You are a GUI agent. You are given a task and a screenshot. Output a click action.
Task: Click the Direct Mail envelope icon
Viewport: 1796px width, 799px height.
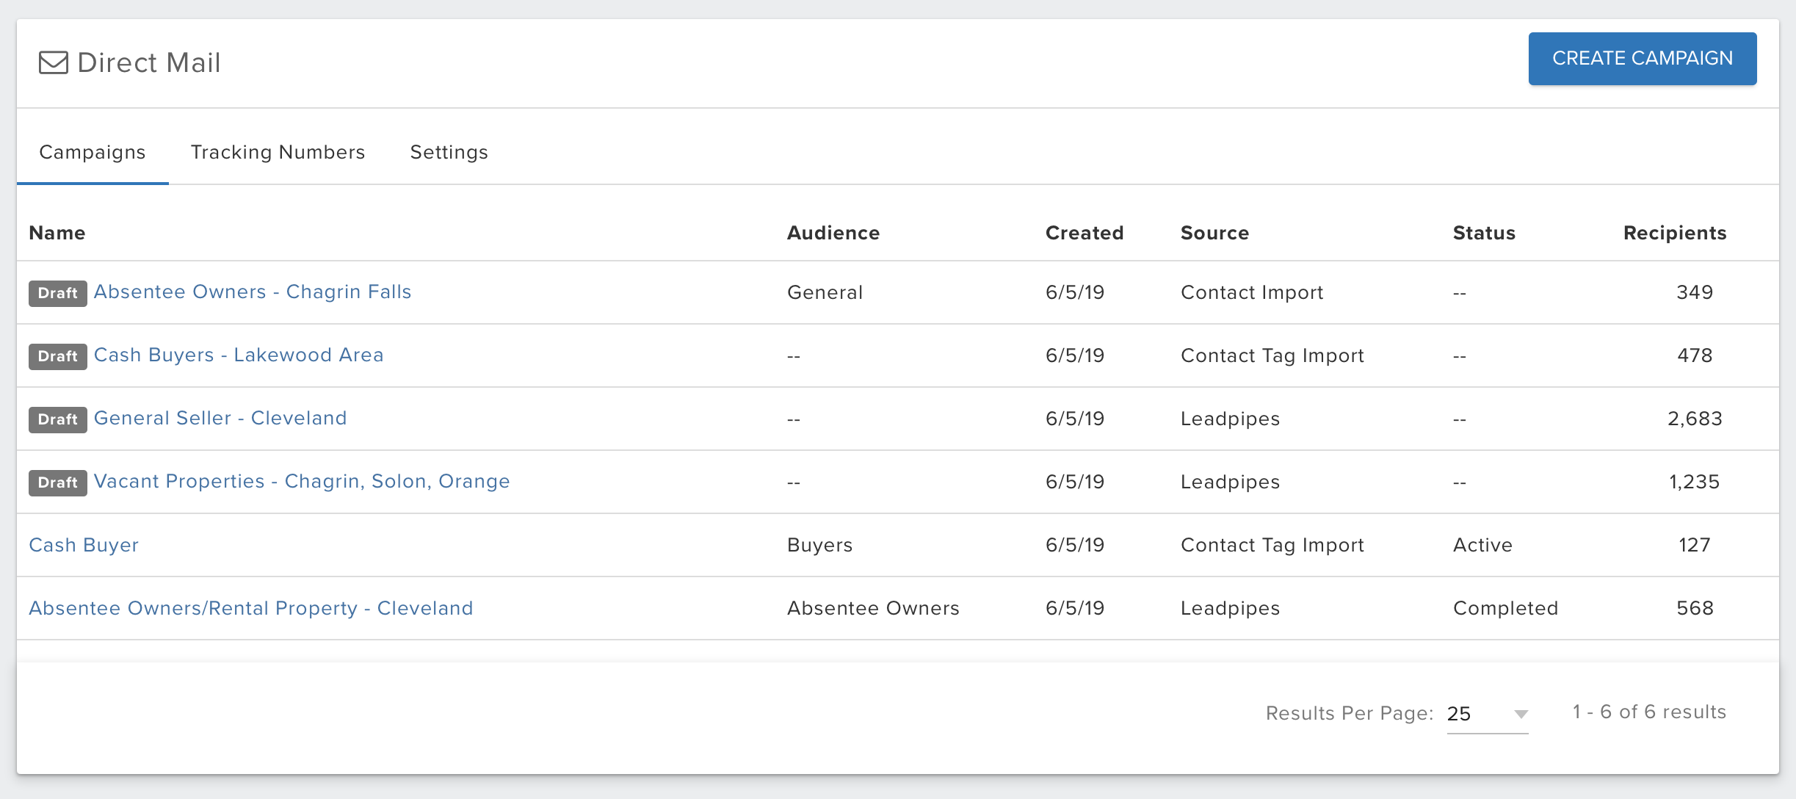(x=54, y=62)
